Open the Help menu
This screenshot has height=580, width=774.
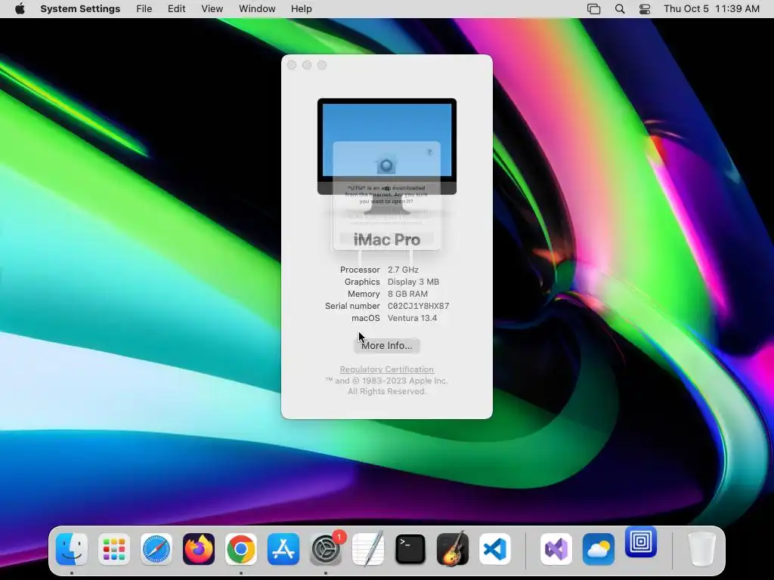[301, 9]
